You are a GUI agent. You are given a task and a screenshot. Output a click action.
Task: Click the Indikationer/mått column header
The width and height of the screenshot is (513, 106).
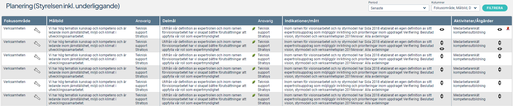pyautogui.click(x=302, y=21)
